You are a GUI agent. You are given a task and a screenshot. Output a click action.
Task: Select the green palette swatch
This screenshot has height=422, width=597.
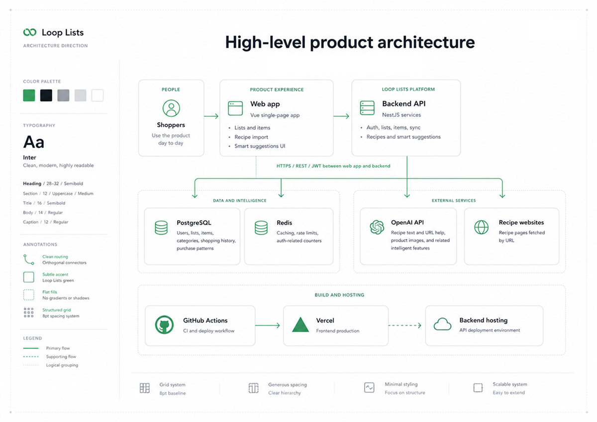(x=29, y=95)
